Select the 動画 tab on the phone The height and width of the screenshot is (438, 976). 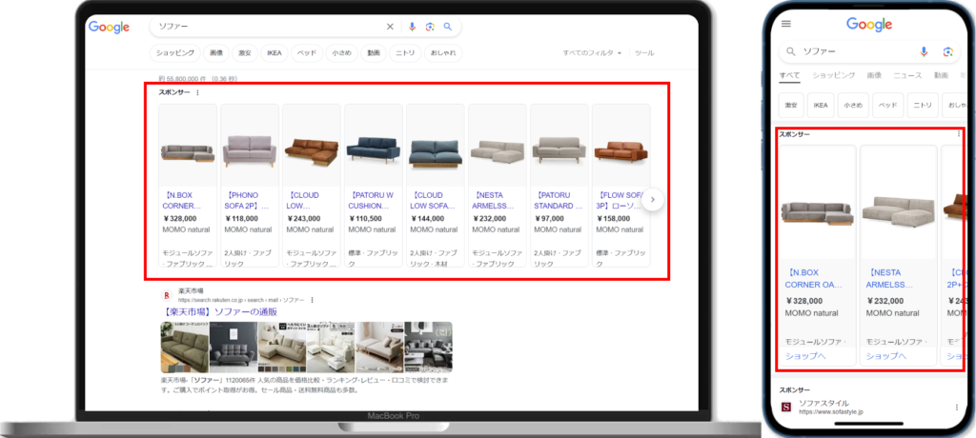(941, 75)
